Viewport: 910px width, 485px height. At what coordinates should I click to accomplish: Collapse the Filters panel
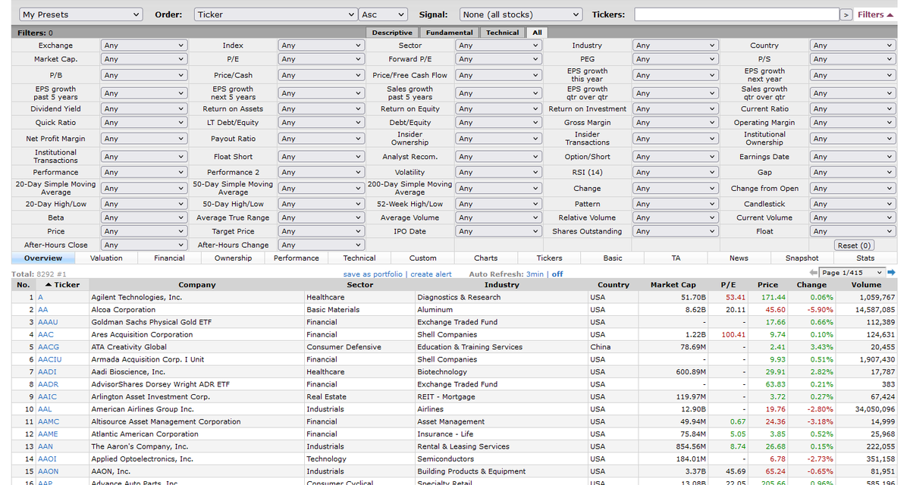pos(876,14)
